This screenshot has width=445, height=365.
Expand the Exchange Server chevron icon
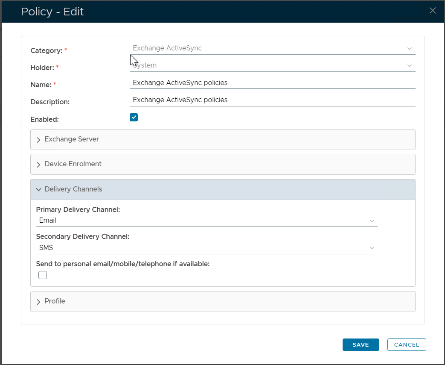(x=38, y=140)
